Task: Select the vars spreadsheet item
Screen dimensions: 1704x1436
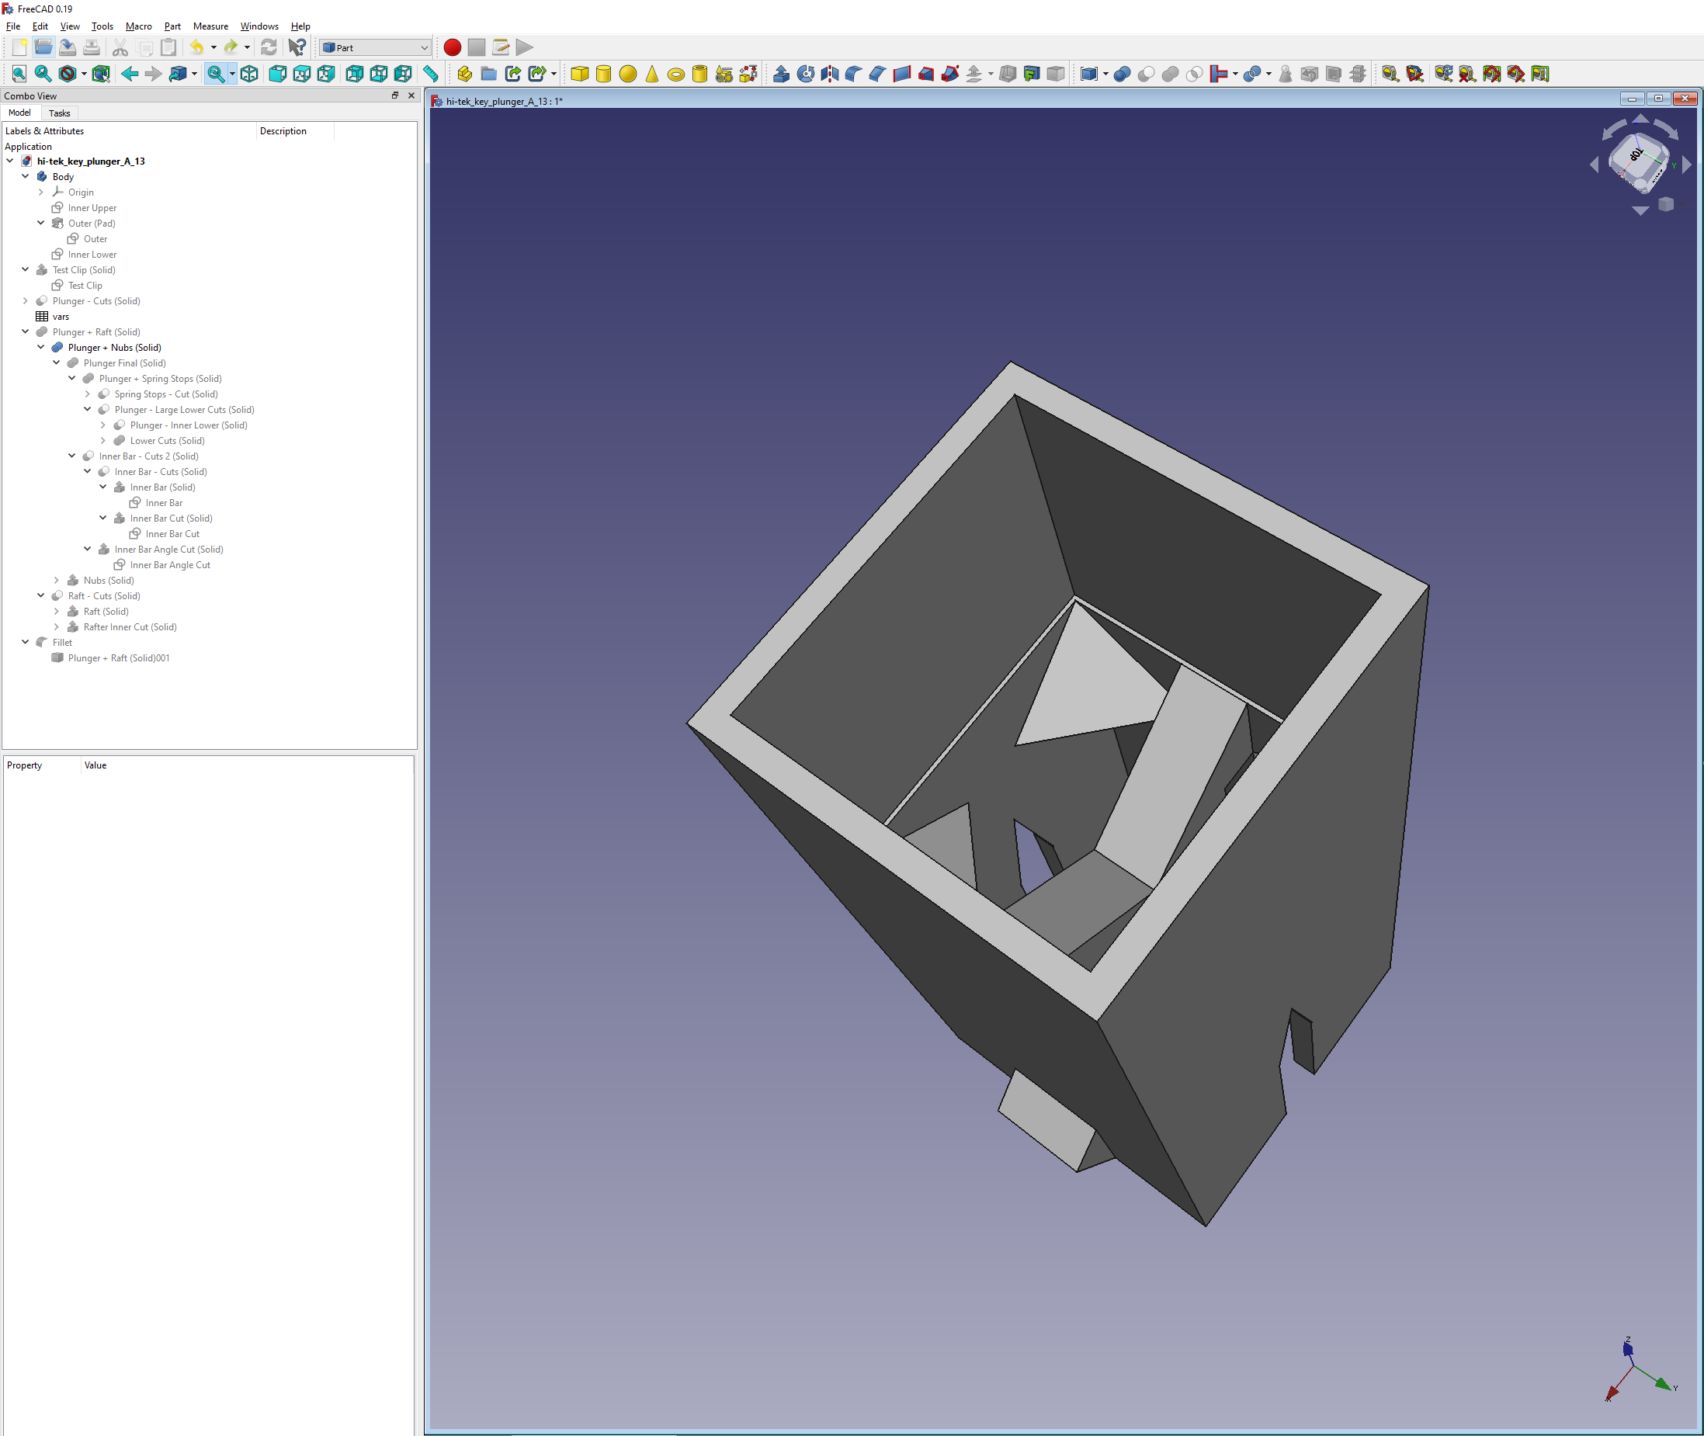Action: click(61, 317)
